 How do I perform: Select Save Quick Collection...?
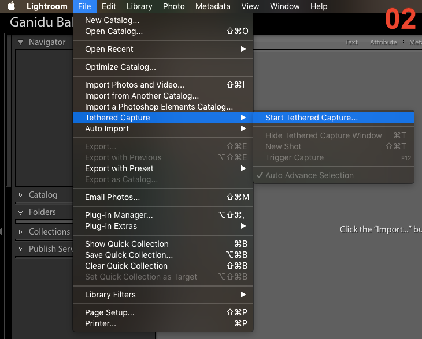coord(163,255)
